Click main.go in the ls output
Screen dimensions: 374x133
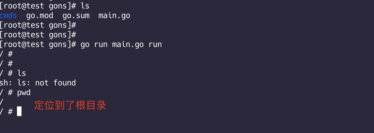pyautogui.click(x=114, y=16)
